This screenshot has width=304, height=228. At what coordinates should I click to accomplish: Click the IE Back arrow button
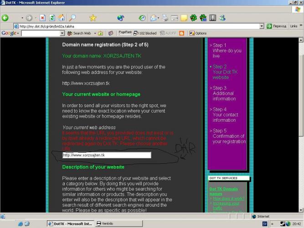[x=5, y=18]
